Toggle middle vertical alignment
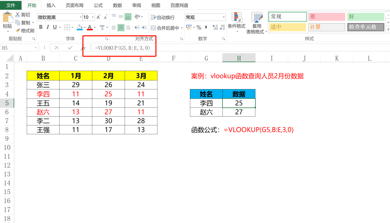This screenshot has height=223, width=390. [121, 17]
